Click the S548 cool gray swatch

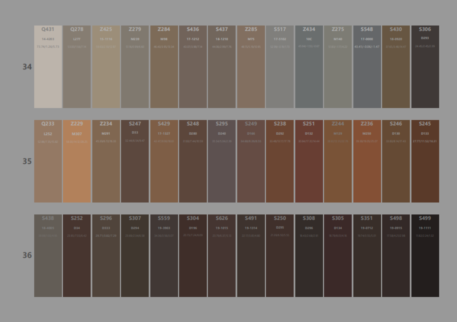pyautogui.click(x=367, y=67)
